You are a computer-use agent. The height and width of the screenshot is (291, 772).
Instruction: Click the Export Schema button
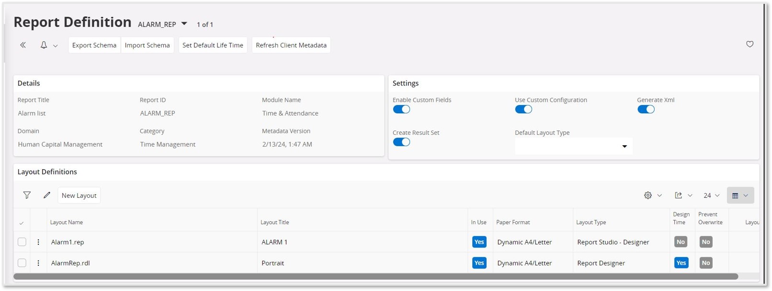94,45
